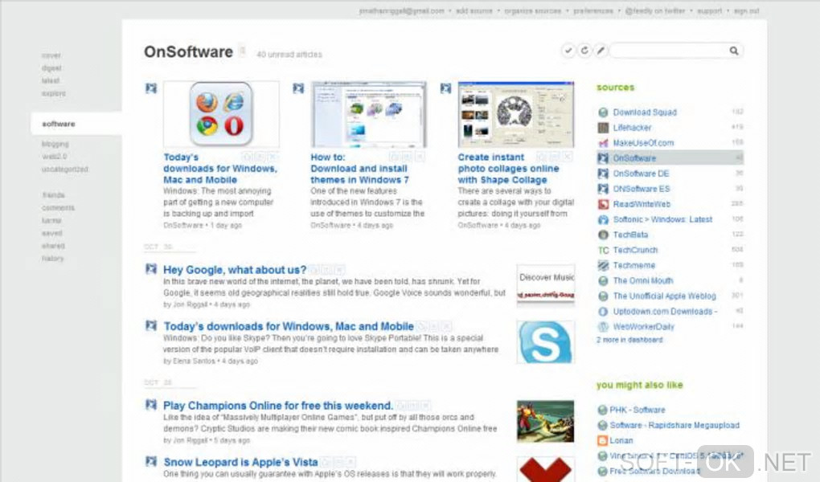Click the Lifehacker source icon
Viewport: 820px width, 482px height.
[x=603, y=128]
